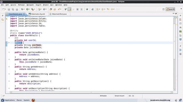
Task: Open the Refactor menu
Action: (21, 5)
